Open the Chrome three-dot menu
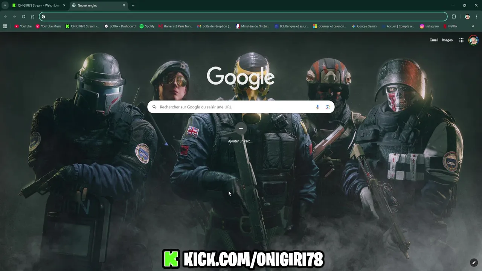482x271 pixels. click(x=477, y=17)
